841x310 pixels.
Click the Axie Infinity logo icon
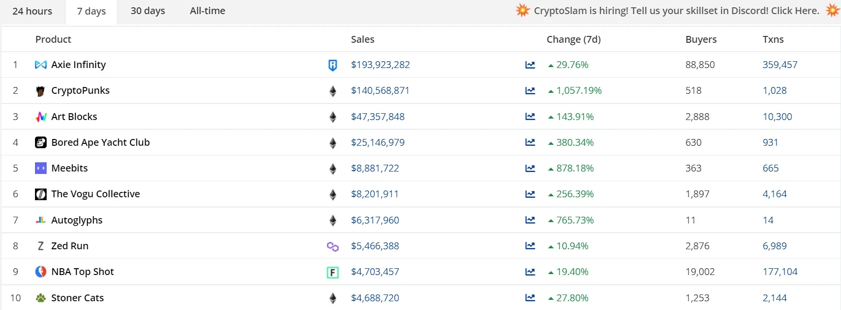click(x=41, y=65)
